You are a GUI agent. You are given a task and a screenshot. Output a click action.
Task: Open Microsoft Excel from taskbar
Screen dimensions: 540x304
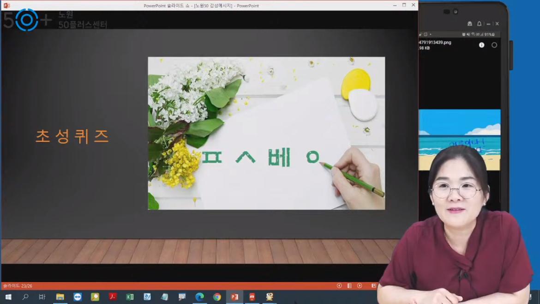pyautogui.click(x=130, y=297)
